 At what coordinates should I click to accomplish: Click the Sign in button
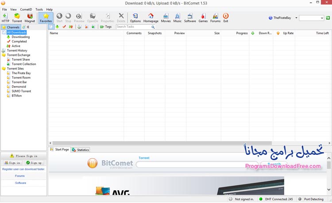click(12, 163)
